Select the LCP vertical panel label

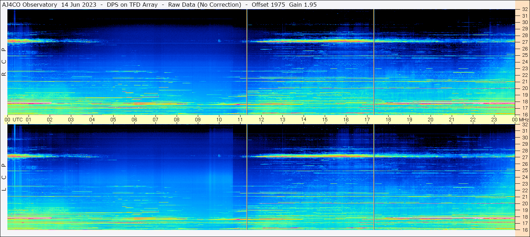point(4,177)
